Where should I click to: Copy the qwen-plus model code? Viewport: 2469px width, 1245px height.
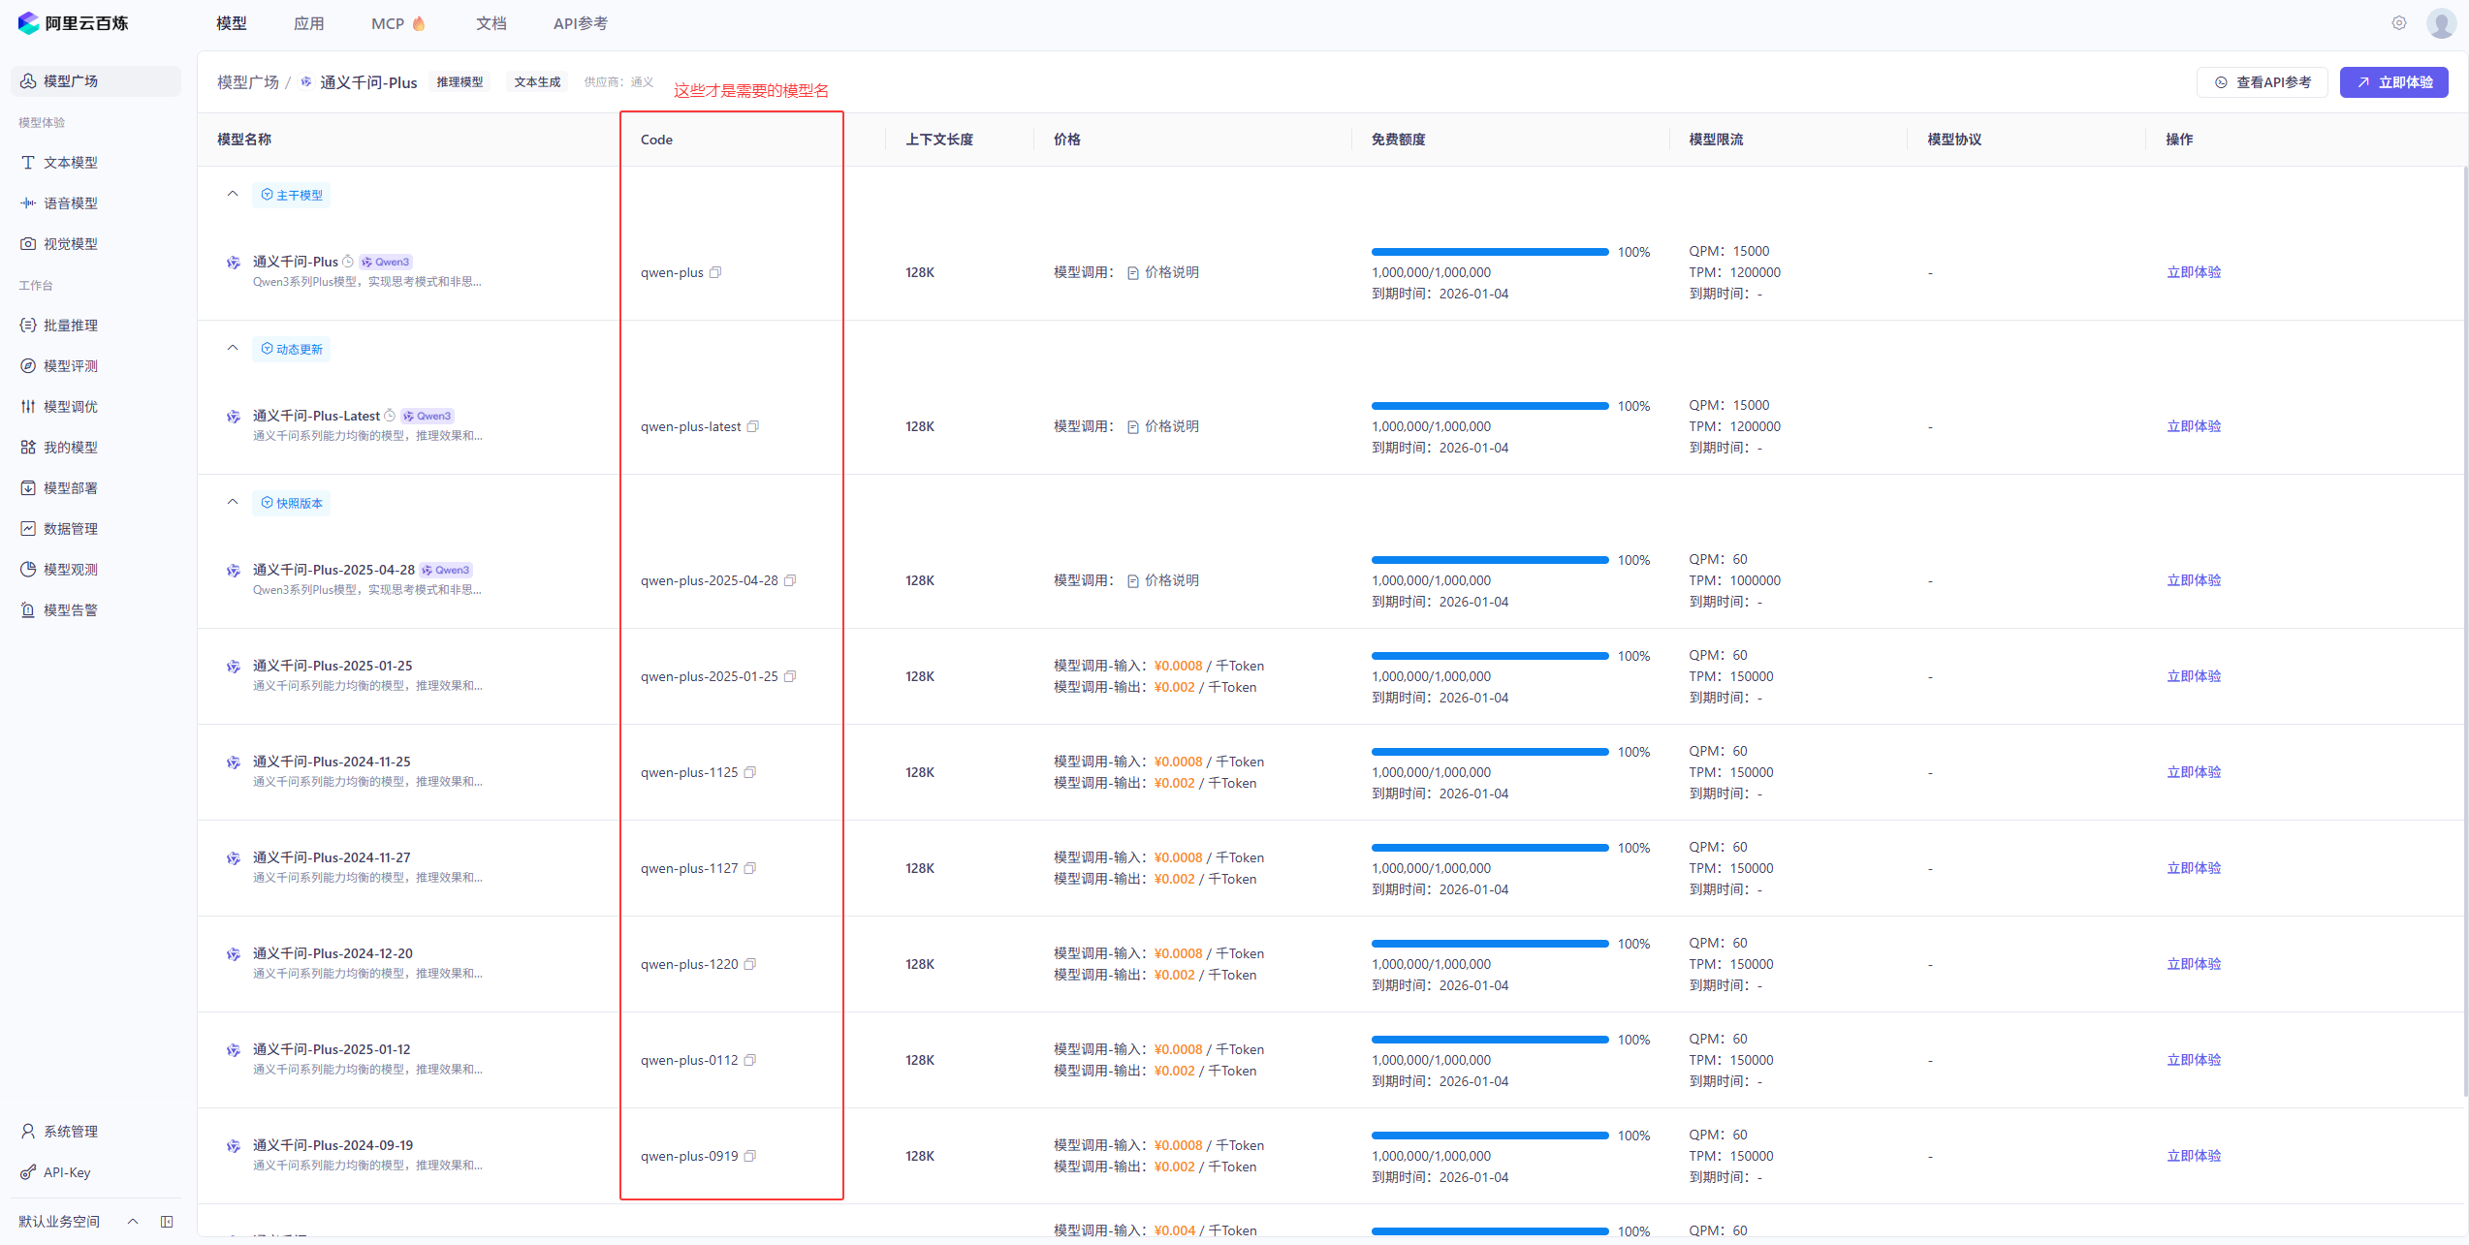pyautogui.click(x=715, y=272)
